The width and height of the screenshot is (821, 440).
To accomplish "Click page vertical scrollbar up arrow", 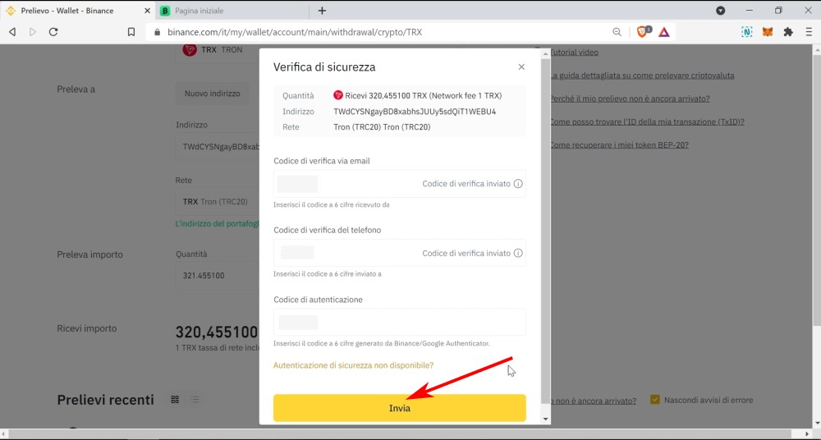I will pos(816,50).
